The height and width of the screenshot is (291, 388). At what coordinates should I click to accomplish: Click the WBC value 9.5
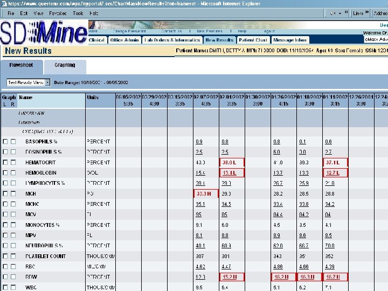pyautogui.click(x=199, y=287)
